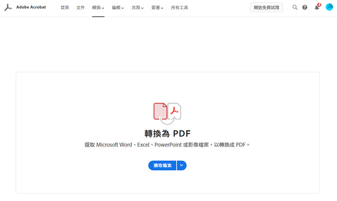Image resolution: width=337 pixels, height=201 pixels.
Task: Expand the 編輯 dropdown menu
Action: (x=118, y=8)
